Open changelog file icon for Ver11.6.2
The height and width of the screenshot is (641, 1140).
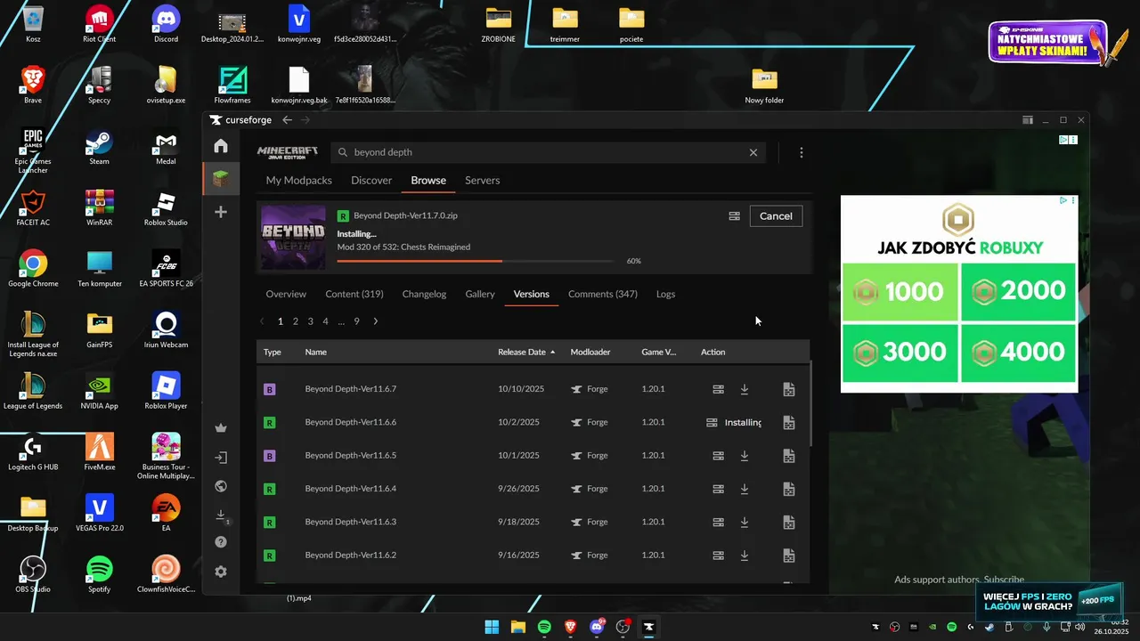788,556
